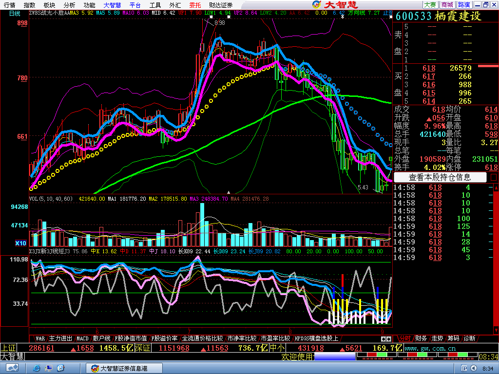Open the 板块 menu

click(x=49, y=5)
